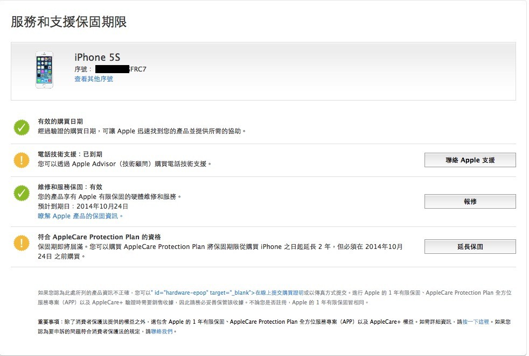Viewport: 529px width, 356px height.
Task: Click the green checkmark beside 維修和服務保固
Action: tap(21, 193)
